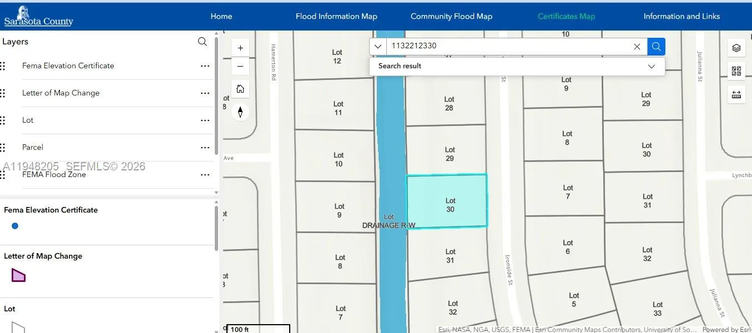Open search source dropdown arrow
The height and width of the screenshot is (333, 752).
tap(378, 47)
